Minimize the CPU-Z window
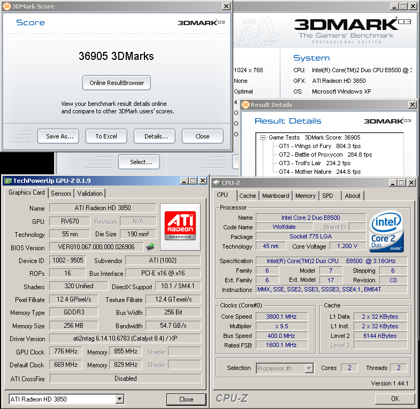This screenshot has height=409, width=420. tap(393, 183)
